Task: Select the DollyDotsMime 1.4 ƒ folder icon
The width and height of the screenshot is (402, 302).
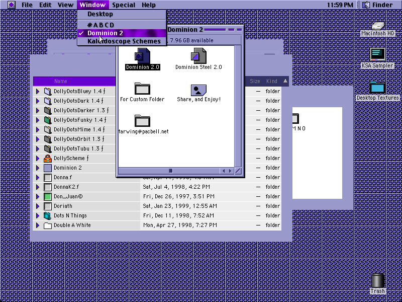Action: [x=47, y=129]
